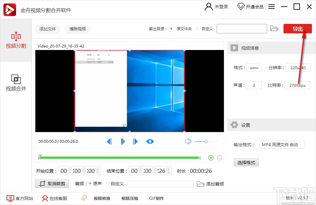
Task: Click the duration text 00:00:26
Action: pyautogui.click(x=201, y=171)
